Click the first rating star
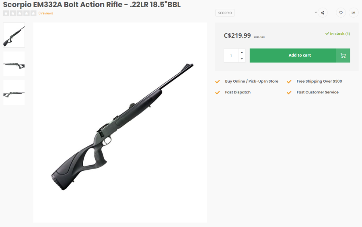 (6, 13)
